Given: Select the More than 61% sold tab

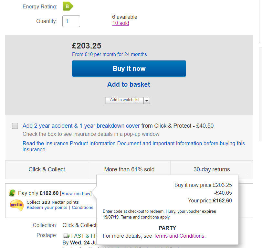Looking at the screenshot, I should coord(129,169).
